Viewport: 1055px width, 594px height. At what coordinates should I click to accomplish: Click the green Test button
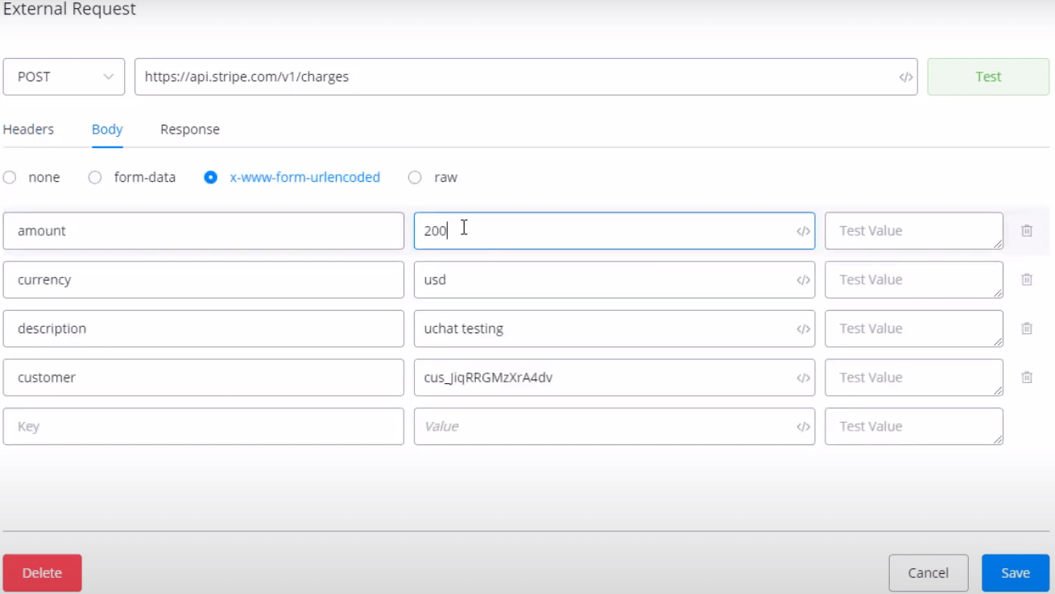(x=987, y=77)
